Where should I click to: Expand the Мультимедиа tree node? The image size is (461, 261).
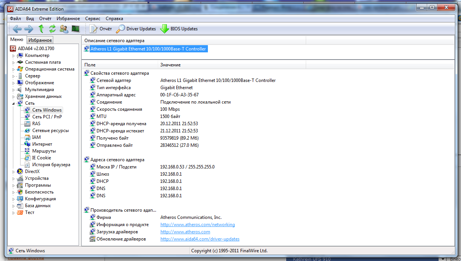13,90
